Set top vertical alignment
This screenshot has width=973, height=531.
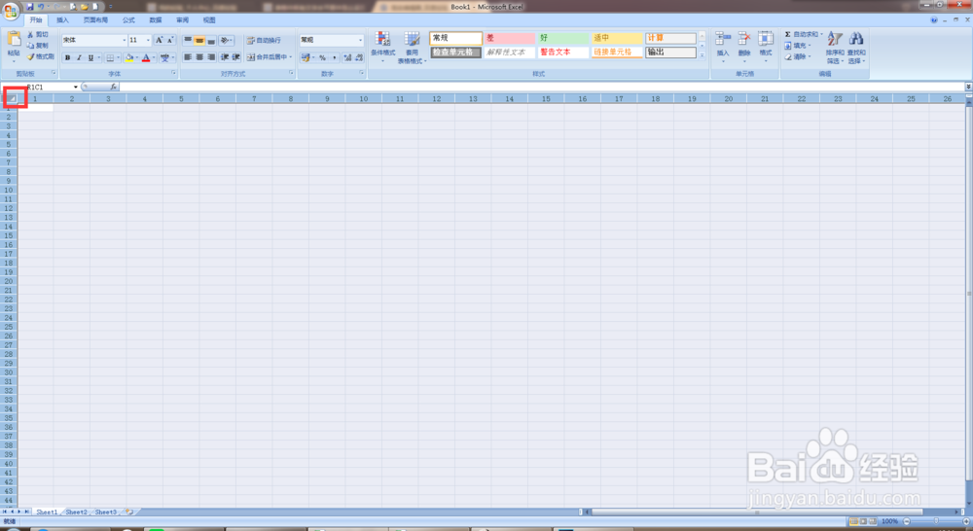pos(188,40)
